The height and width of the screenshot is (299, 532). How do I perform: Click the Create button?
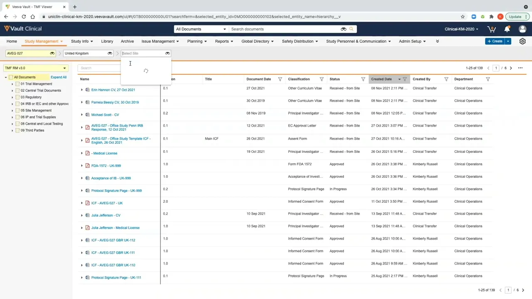pyautogui.click(x=495, y=41)
